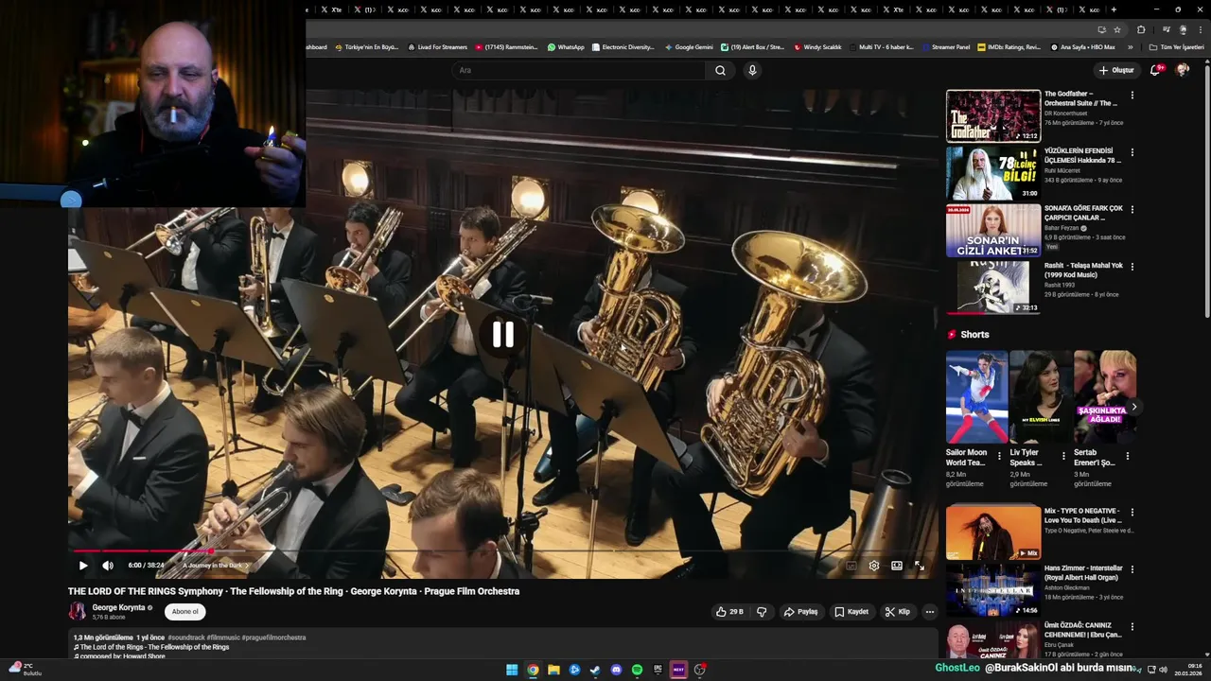1211x681 pixels.
Task: Click the George Korynta channel avatar
Action: point(77,612)
